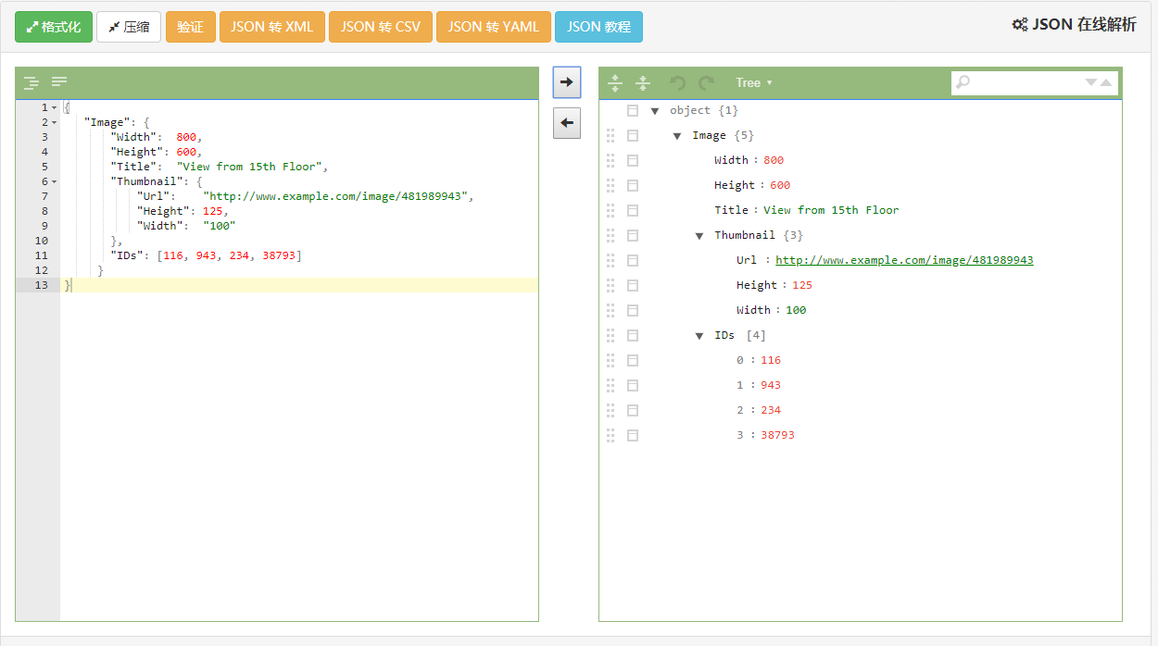Click the format JSON icon in left editor
1158x646 pixels.
31,82
